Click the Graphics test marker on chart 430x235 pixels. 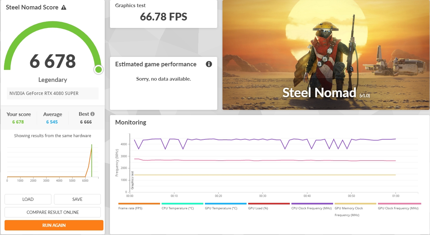tap(132, 180)
